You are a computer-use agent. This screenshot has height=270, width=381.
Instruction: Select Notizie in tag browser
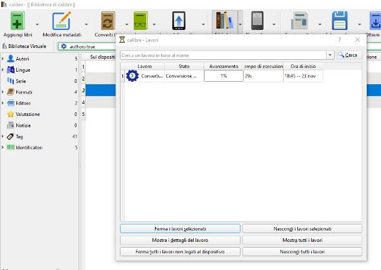pyautogui.click(x=23, y=125)
